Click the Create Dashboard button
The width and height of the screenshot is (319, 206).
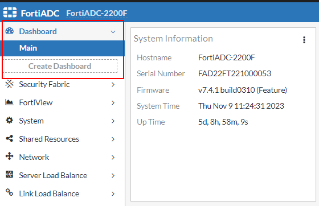pos(60,66)
